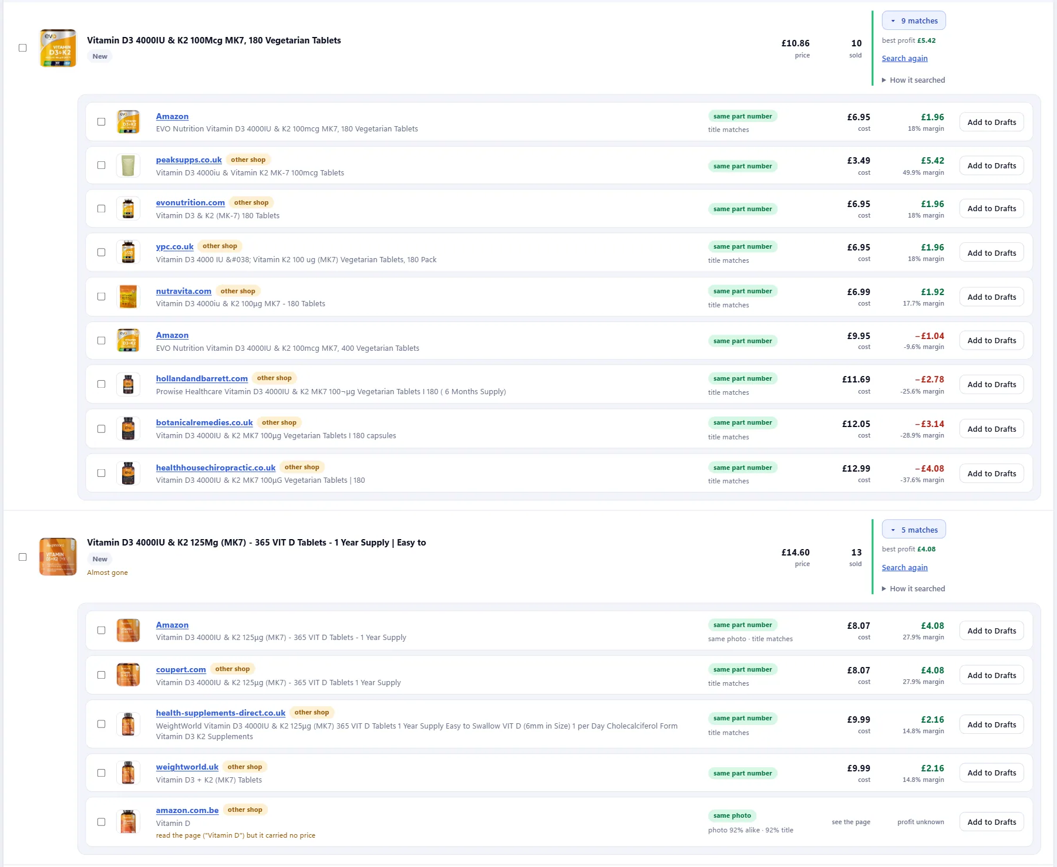Image resolution: width=1057 pixels, height=867 pixels.
Task: Add the nutravita.com match to Drafts
Action: click(992, 297)
